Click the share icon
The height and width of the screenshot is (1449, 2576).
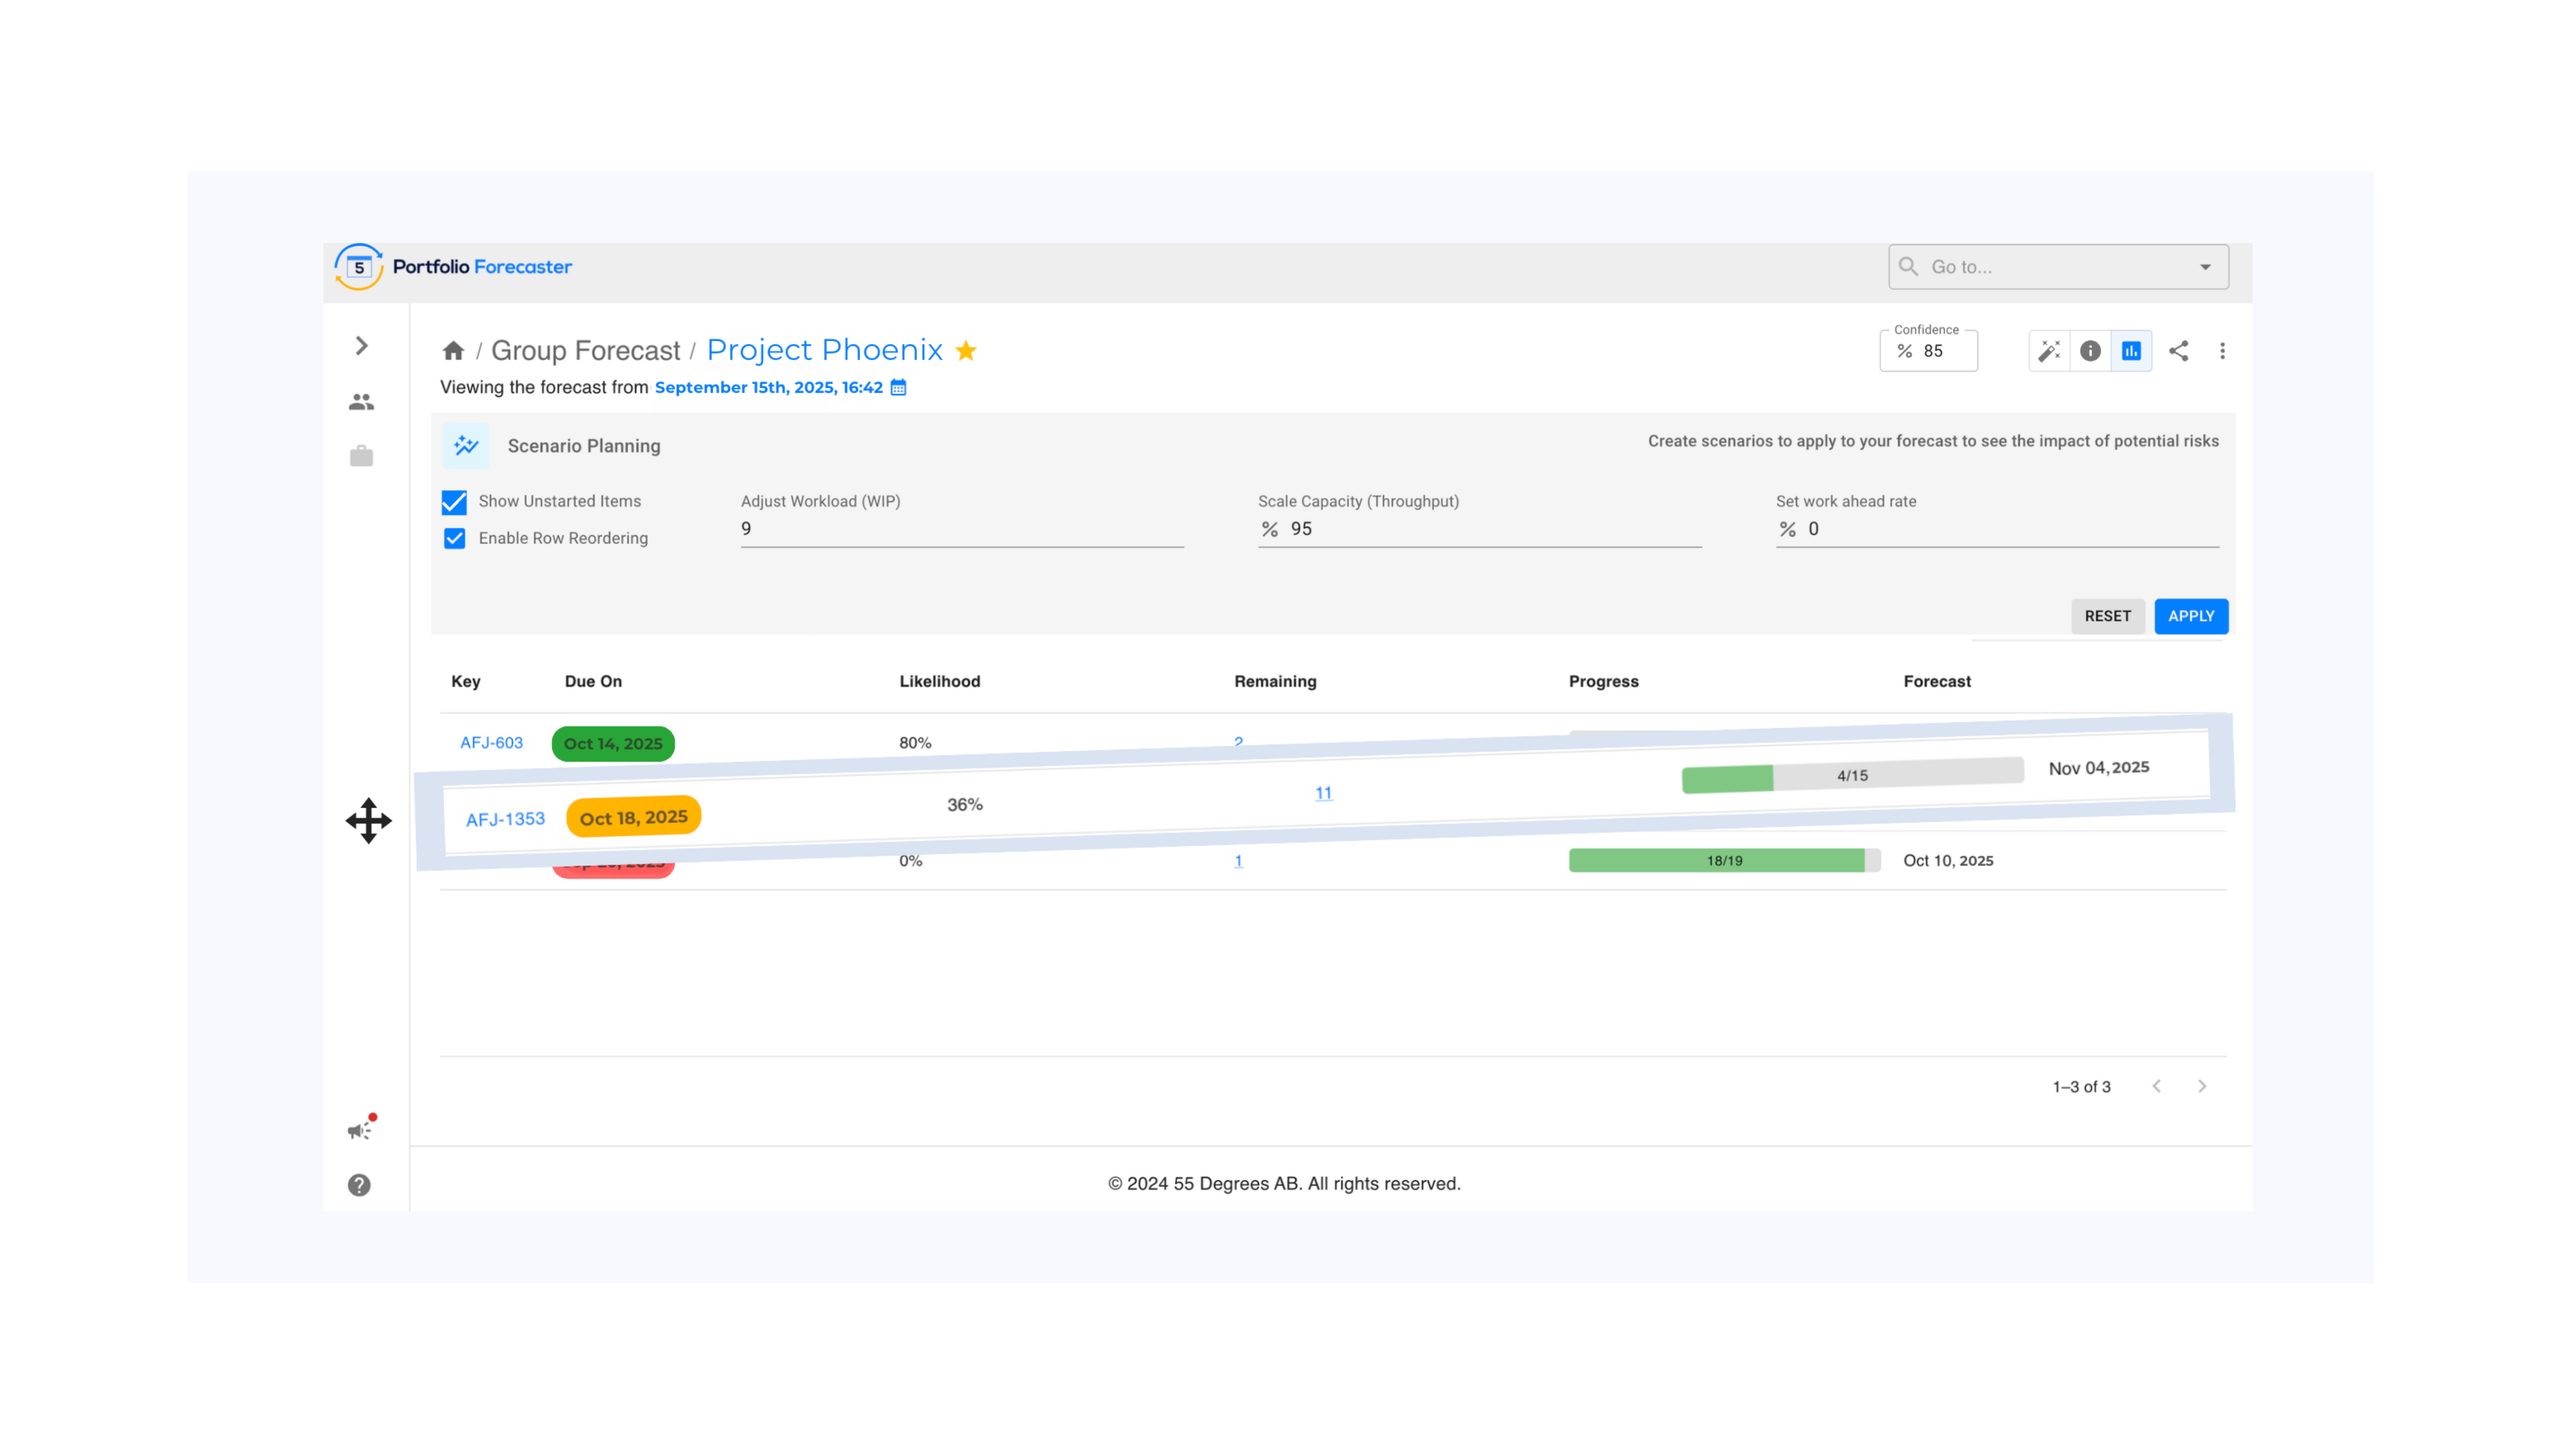pyautogui.click(x=2178, y=351)
